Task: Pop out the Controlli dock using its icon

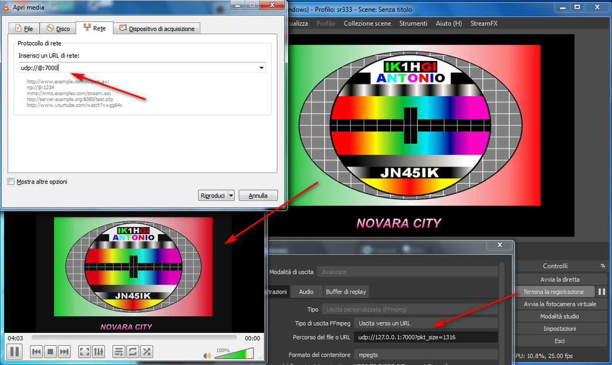Action: tap(603, 266)
